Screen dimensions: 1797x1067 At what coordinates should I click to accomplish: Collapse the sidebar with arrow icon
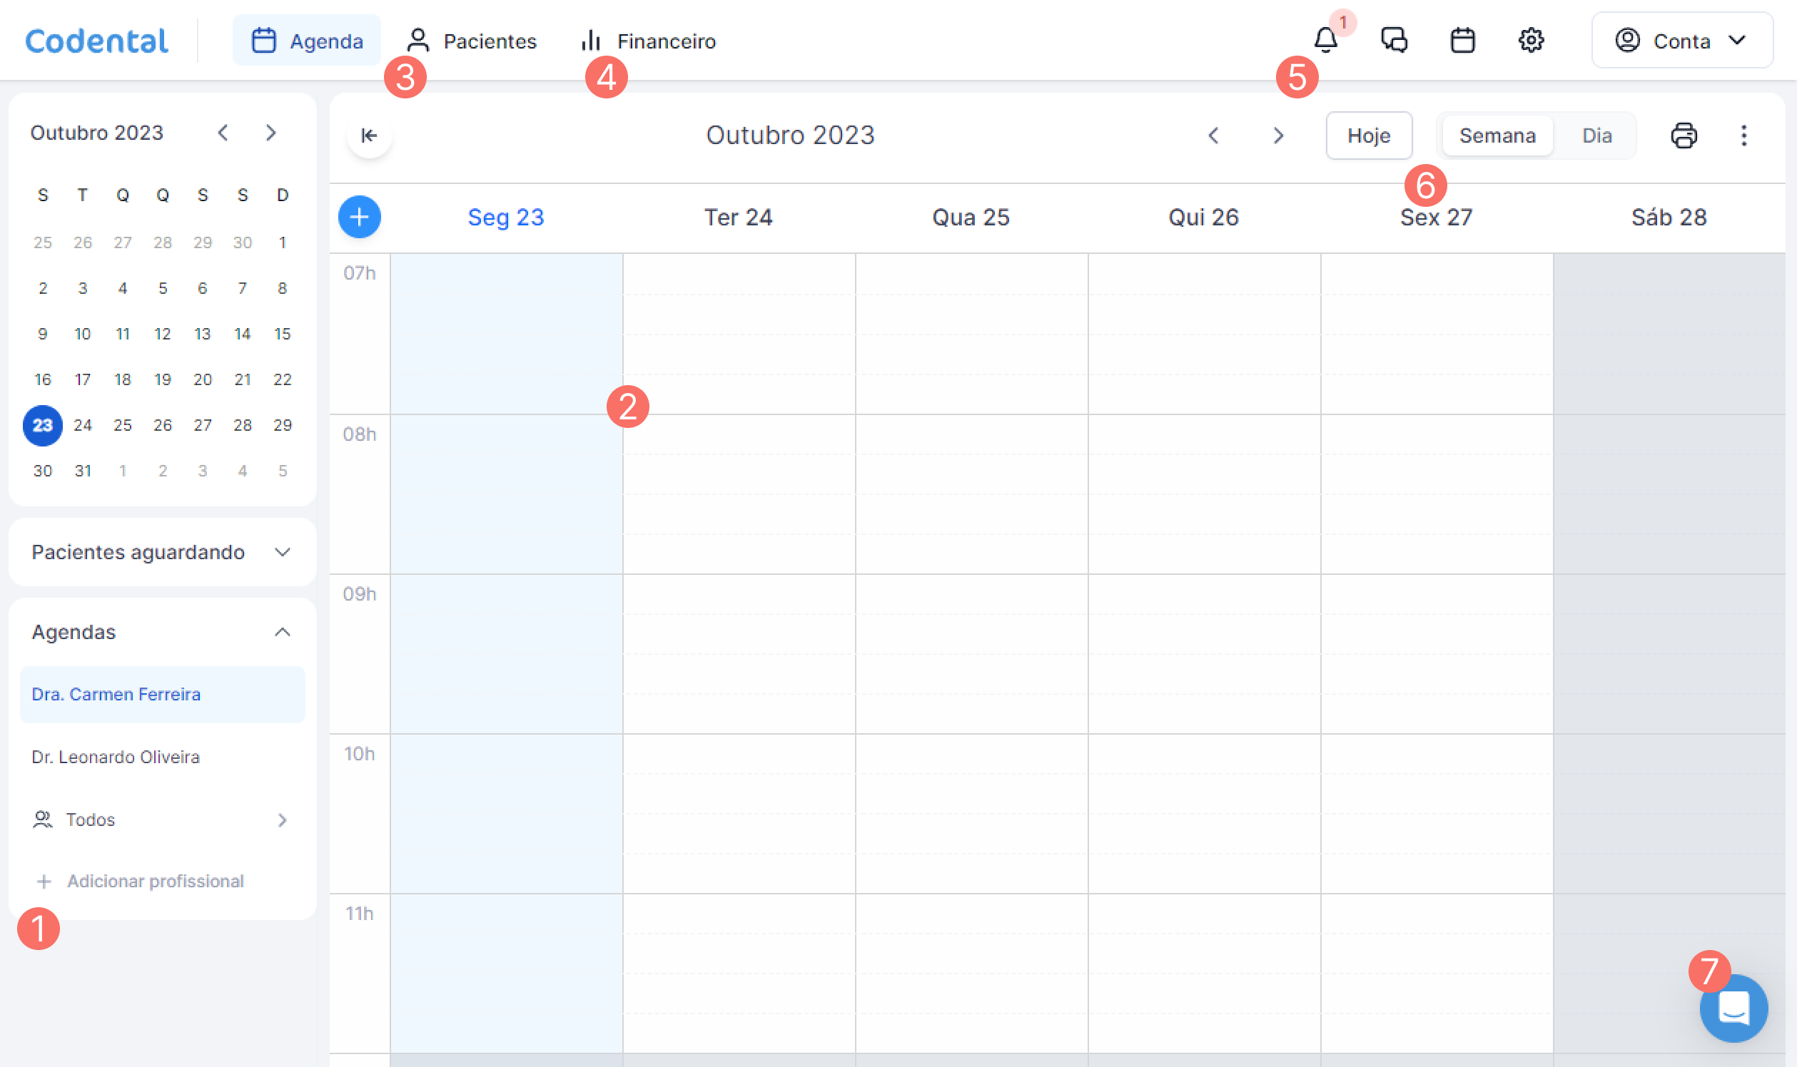pos(369,136)
